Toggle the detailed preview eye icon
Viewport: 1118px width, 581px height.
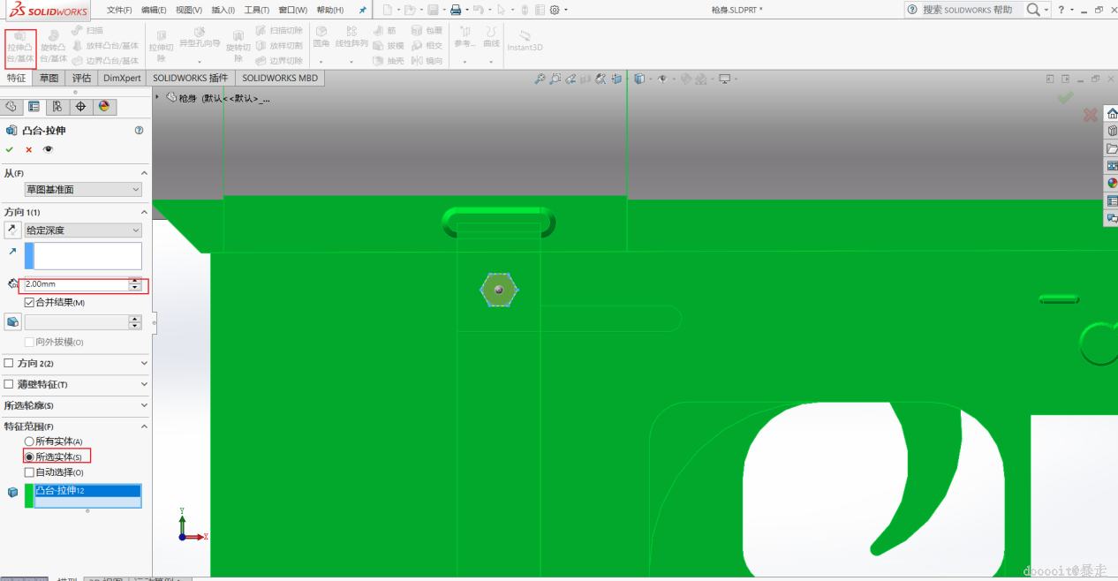coord(48,150)
